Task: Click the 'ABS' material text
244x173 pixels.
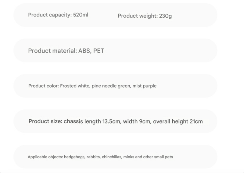Action: pos(85,51)
